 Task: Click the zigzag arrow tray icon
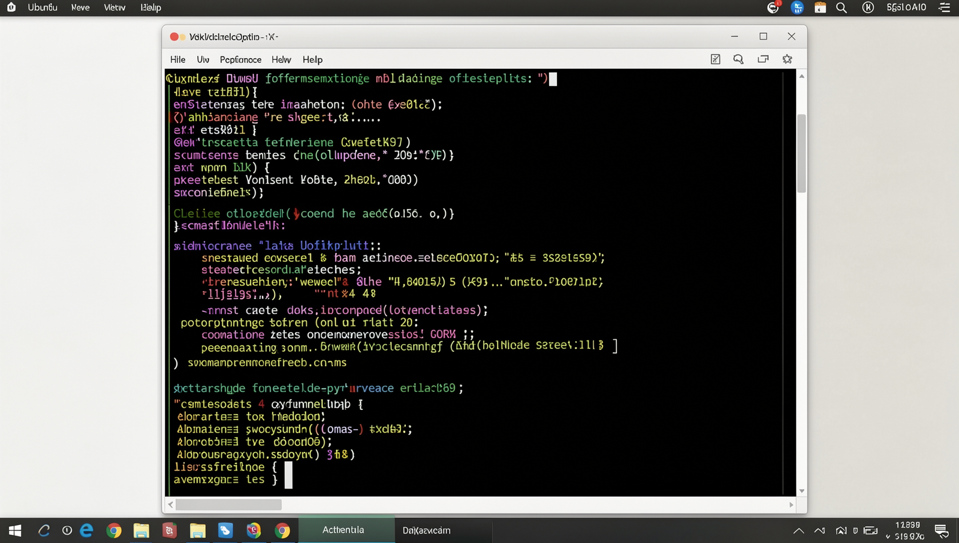point(819,530)
